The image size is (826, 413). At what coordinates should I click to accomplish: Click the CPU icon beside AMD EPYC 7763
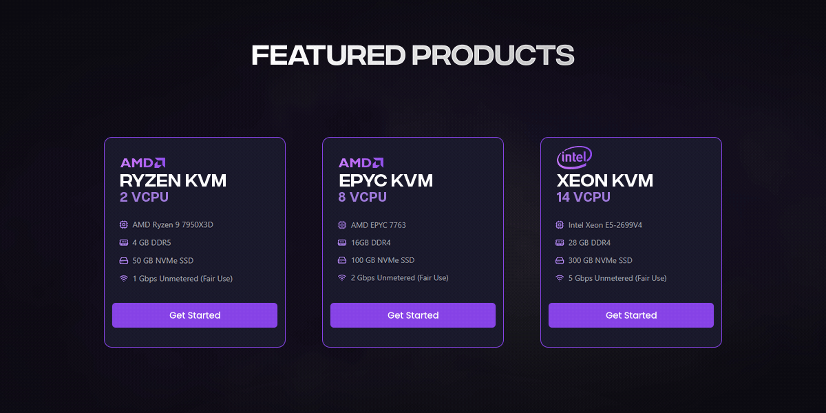342,224
